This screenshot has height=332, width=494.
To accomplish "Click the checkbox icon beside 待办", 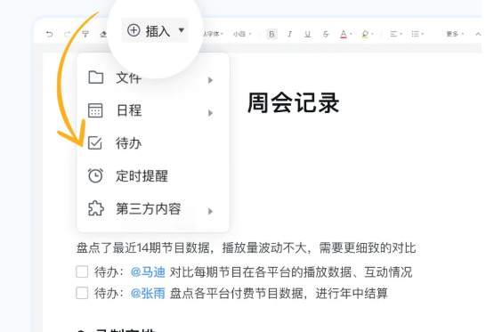I will pos(95,143).
